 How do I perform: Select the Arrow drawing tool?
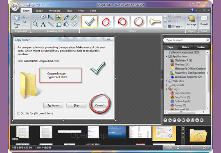(51, 17)
